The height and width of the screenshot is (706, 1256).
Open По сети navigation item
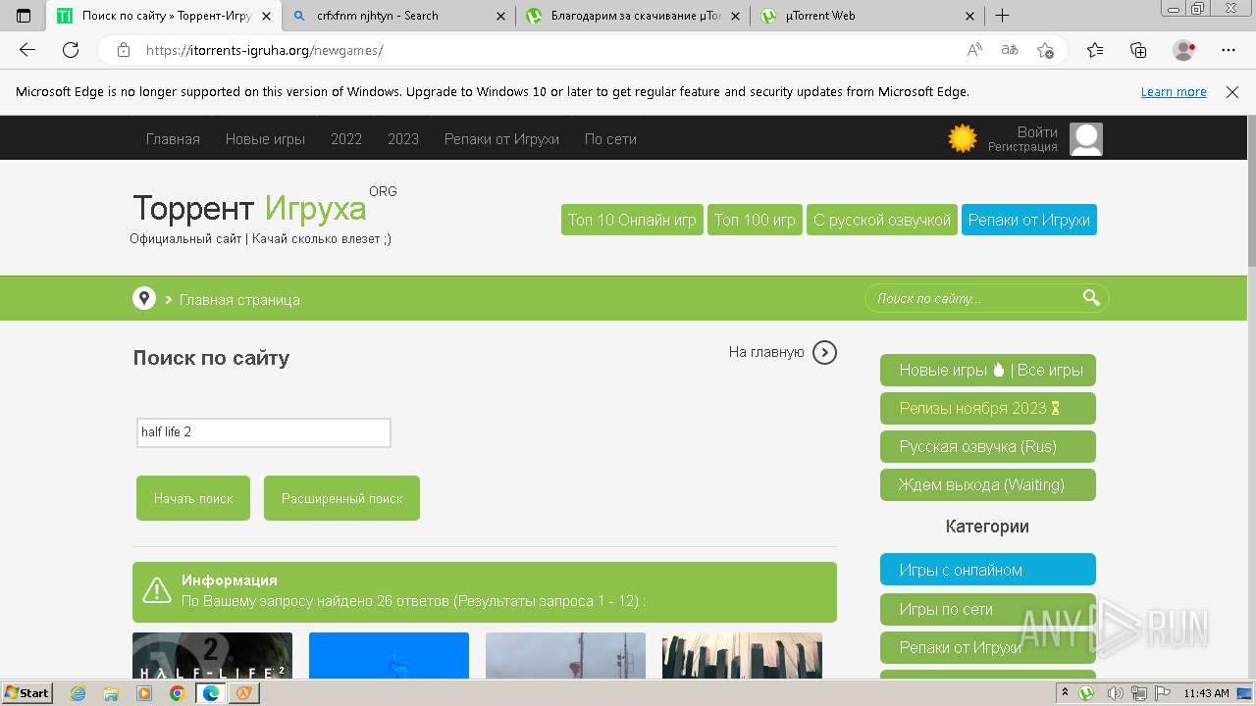(x=610, y=139)
